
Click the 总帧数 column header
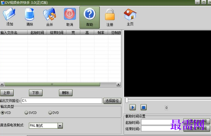pos(114,32)
